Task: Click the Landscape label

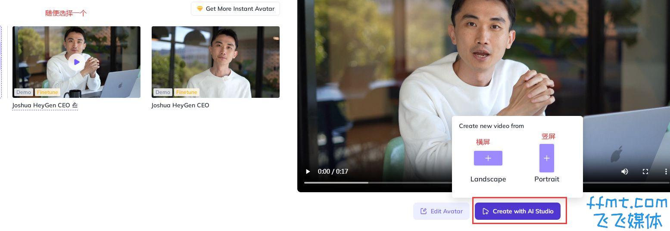Action: click(488, 179)
